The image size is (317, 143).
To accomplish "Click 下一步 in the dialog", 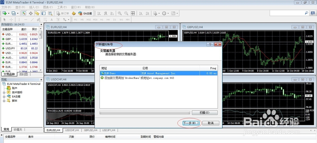I will pos(191,123).
